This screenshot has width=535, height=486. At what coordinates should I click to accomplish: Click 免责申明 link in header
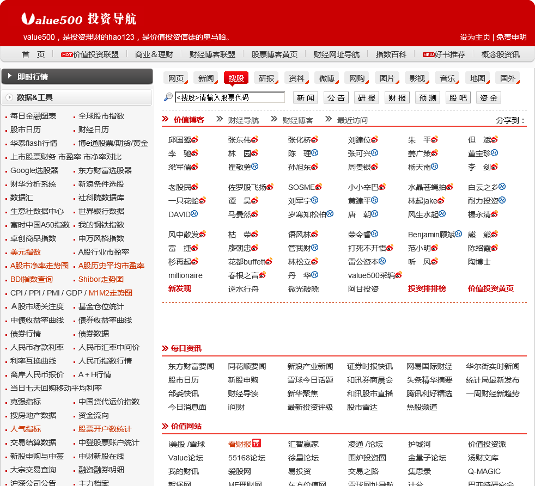[x=511, y=37]
